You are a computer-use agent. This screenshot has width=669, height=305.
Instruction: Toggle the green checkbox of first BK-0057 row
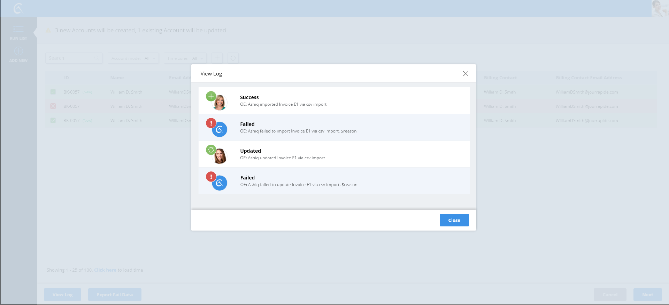point(53,92)
